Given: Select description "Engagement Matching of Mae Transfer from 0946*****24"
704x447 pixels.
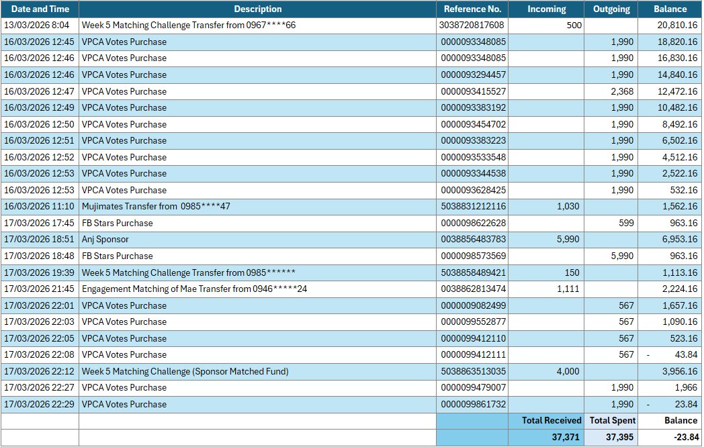Looking at the screenshot, I should [194, 289].
